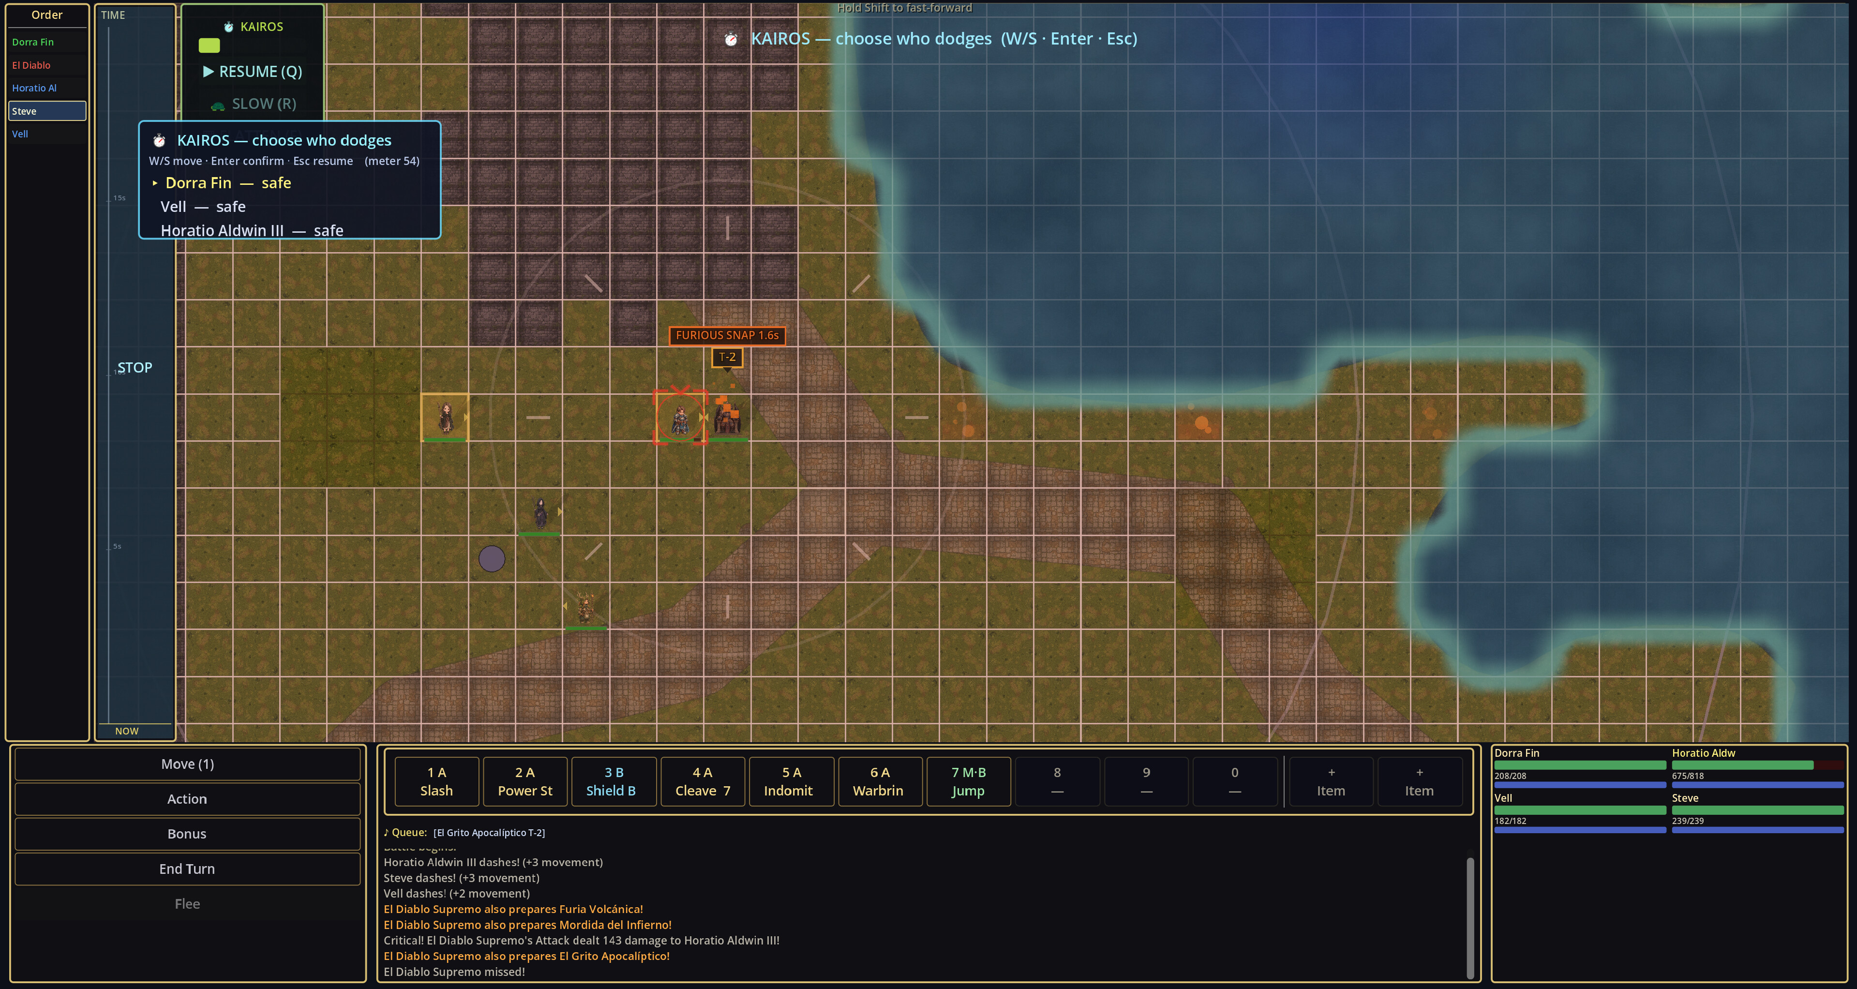Viewport: 1857px width, 989px height.
Task: Click Horatio Al in the Order list
Action: pos(47,88)
